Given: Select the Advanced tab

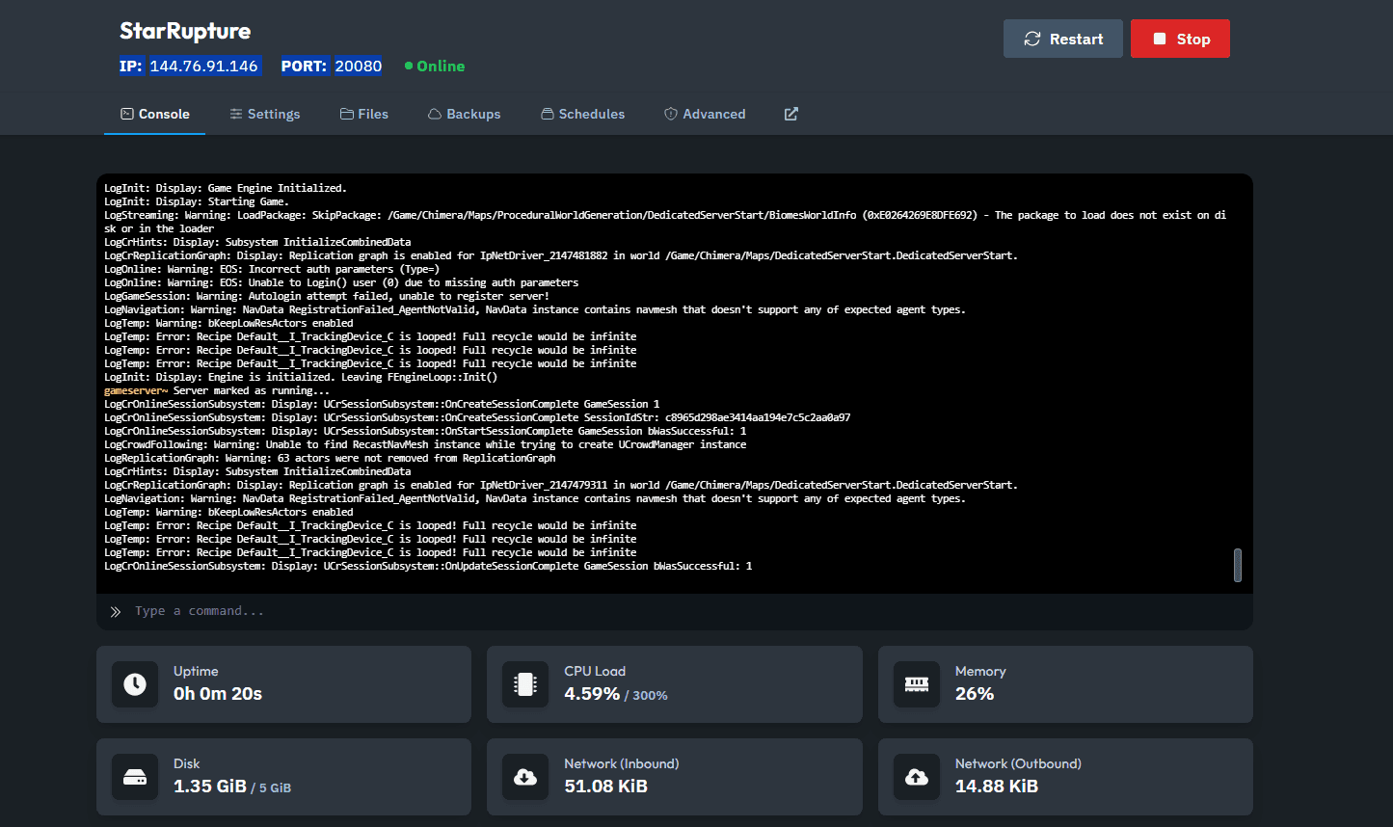Looking at the screenshot, I should 705,114.
